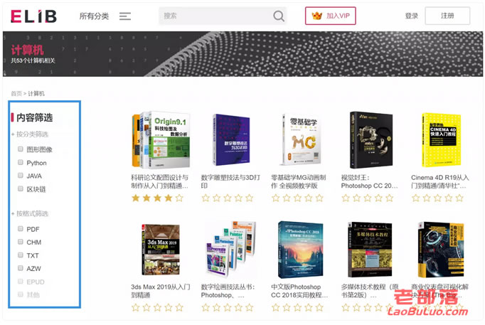Image resolution: width=485 pixels, height=325 pixels.
Task: Check the AZW format filter
Action: [x=21, y=268]
